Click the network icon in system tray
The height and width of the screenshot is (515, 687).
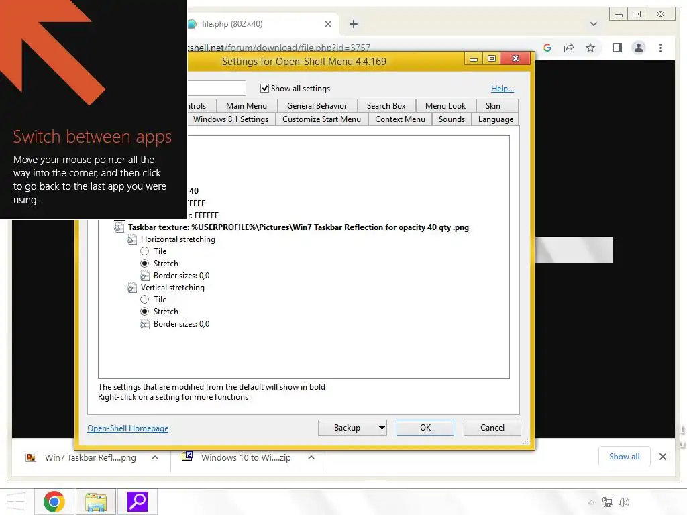point(608,502)
